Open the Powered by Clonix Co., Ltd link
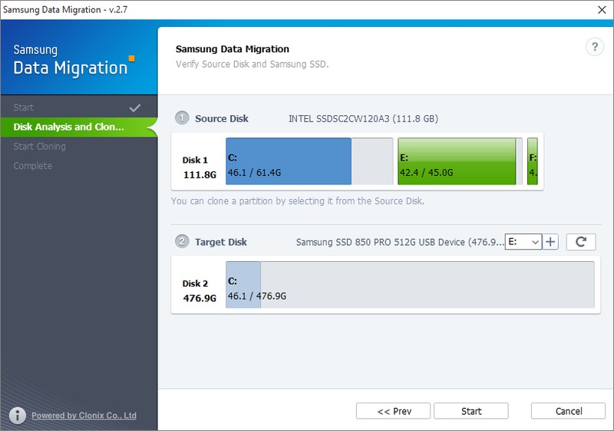Viewport: 614px width, 431px height. point(84,416)
